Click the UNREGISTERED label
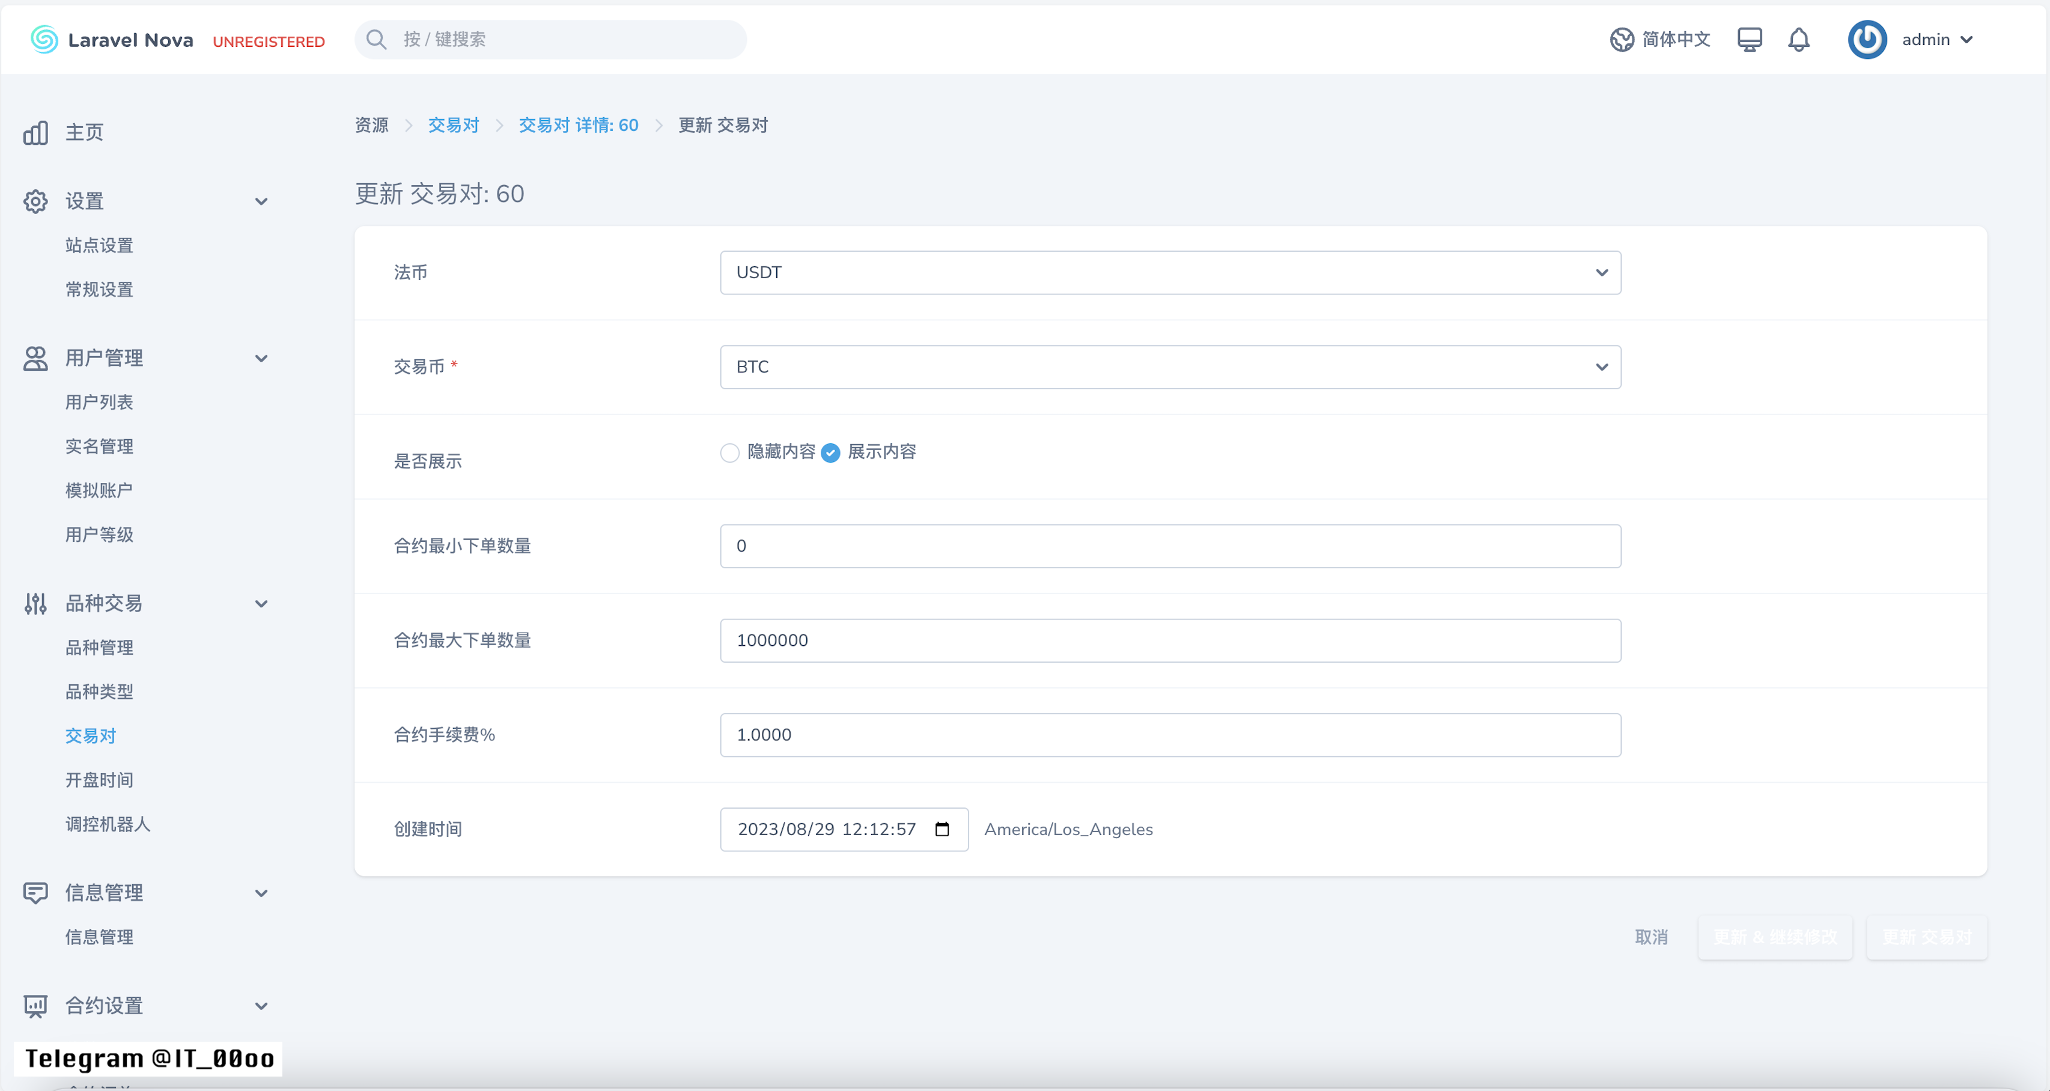This screenshot has height=1091, width=2050. (x=269, y=41)
